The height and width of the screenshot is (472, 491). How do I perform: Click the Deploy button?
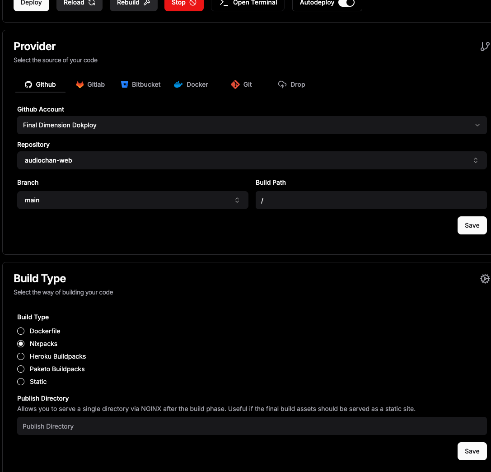31,4
